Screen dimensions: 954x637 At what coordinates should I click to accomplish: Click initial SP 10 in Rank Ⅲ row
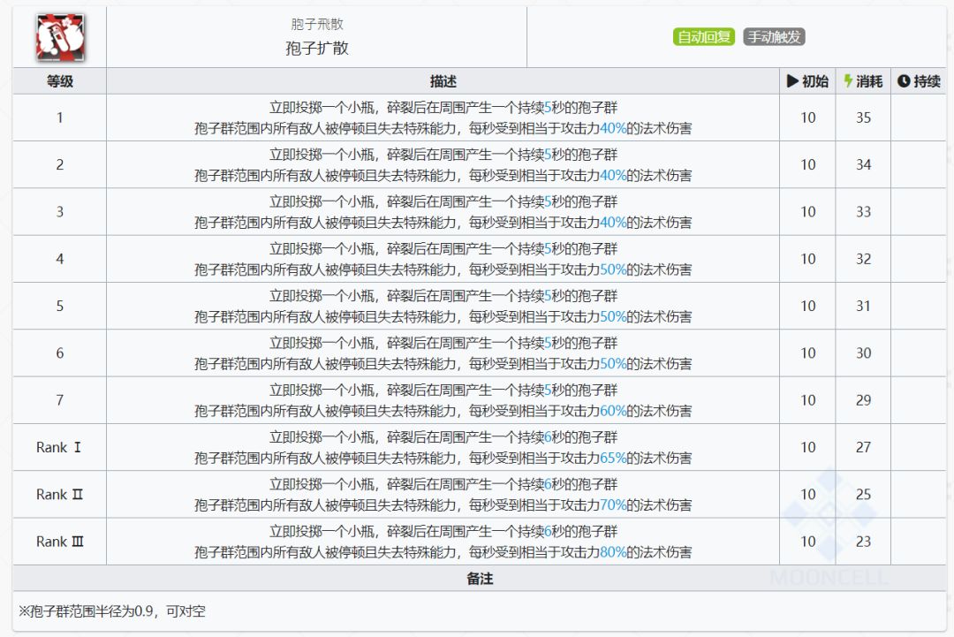tap(808, 542)
